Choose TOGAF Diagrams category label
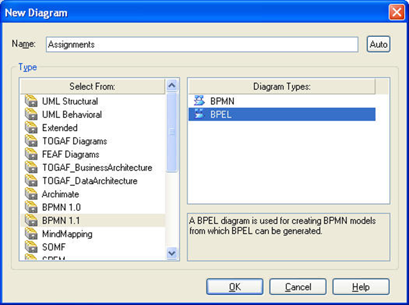 click(x=75, y=141)
